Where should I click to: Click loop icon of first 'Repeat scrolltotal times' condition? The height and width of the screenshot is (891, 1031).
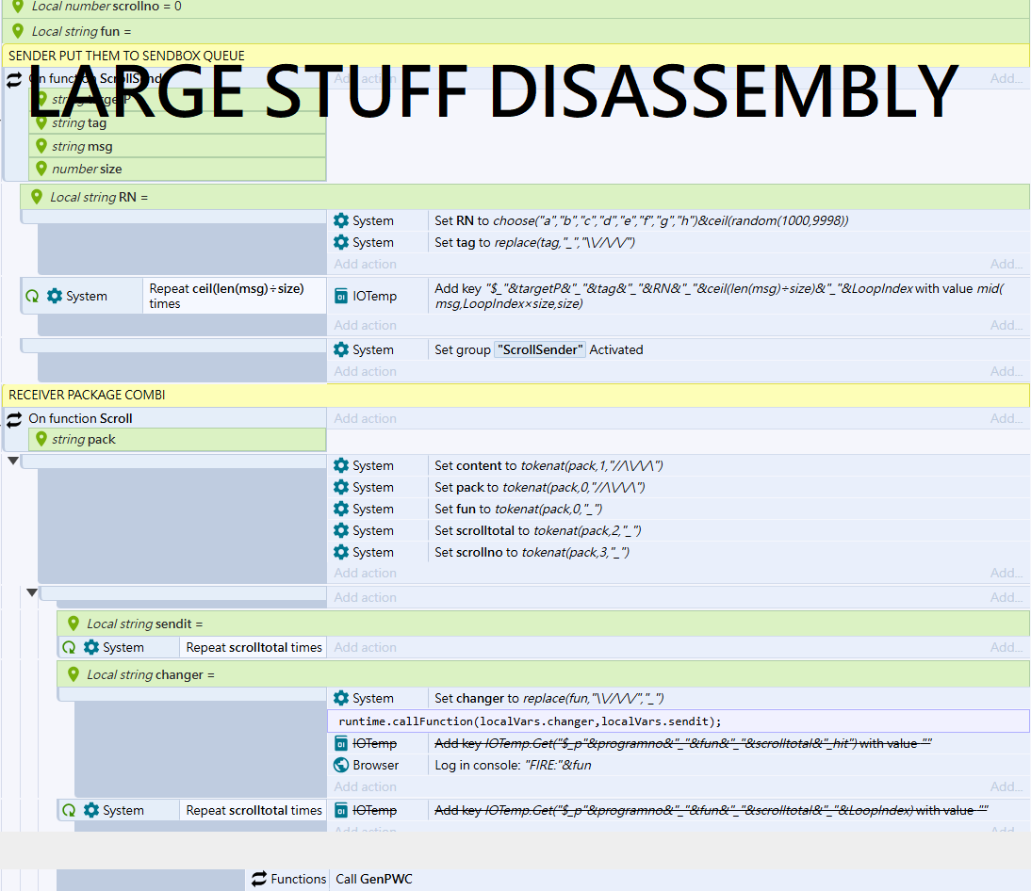pyautogui.click(x=69, y=647)
